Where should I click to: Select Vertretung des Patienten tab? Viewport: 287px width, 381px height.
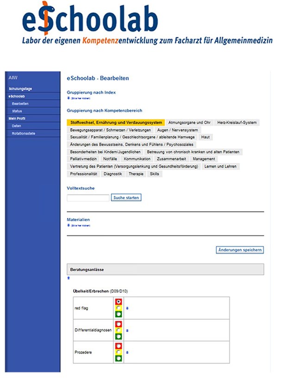click(x=134, y=167)
